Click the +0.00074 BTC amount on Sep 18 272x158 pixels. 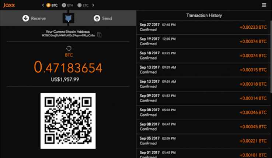[x=253, y=55]
